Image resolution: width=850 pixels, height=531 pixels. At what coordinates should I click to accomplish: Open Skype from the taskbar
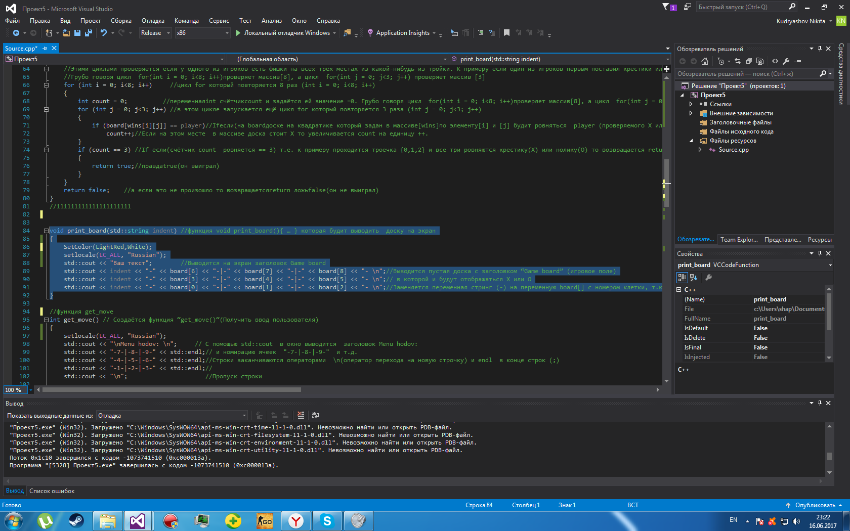click(327, 521)
